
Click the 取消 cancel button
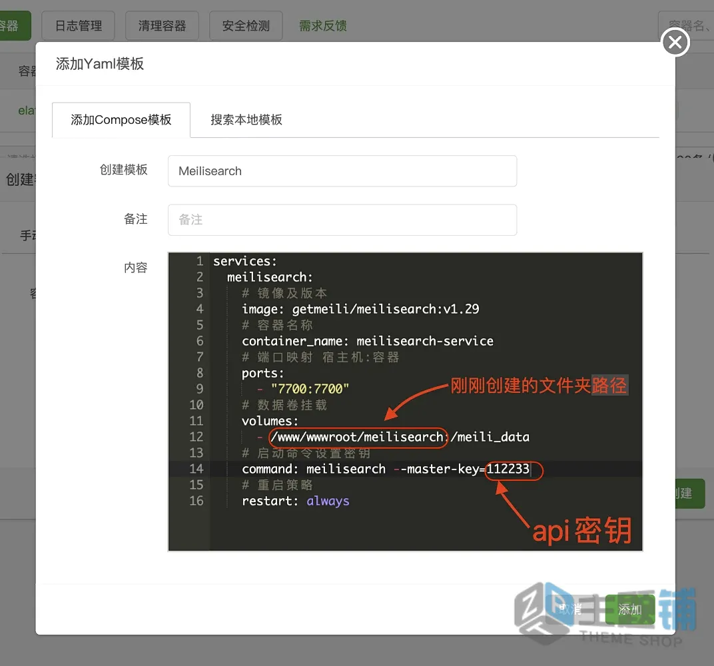tap(571, 609)
